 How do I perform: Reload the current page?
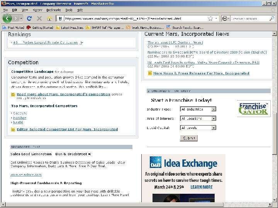[x=29, y=18]
